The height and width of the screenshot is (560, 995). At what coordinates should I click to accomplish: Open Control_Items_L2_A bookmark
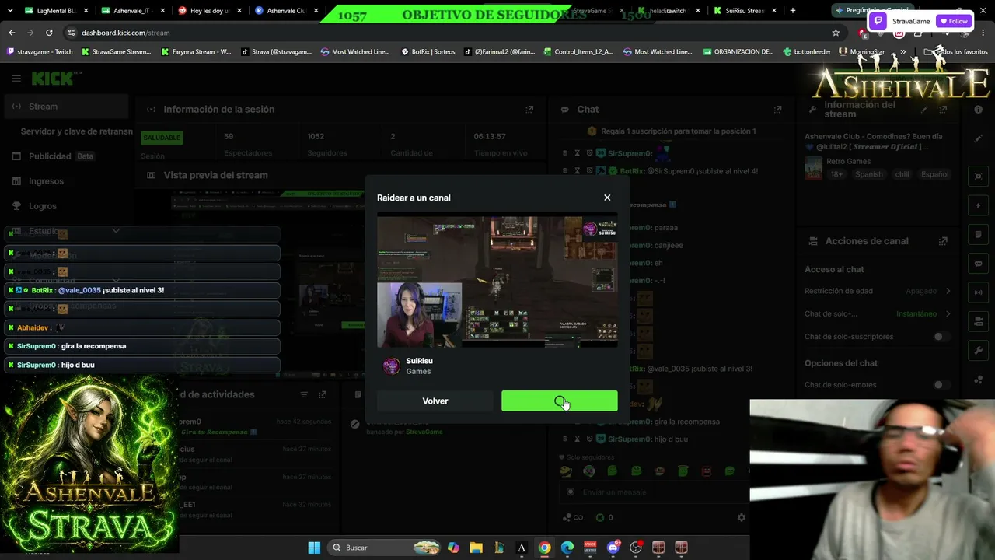coord(578,52)
